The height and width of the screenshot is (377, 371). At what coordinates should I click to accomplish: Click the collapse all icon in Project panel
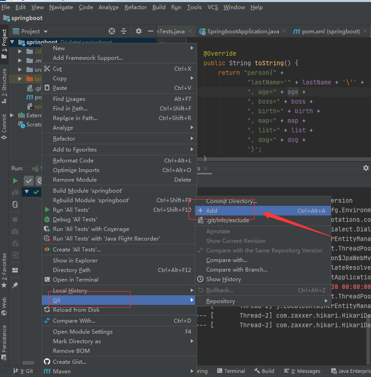pyautogui.click(x=124, y=31)
